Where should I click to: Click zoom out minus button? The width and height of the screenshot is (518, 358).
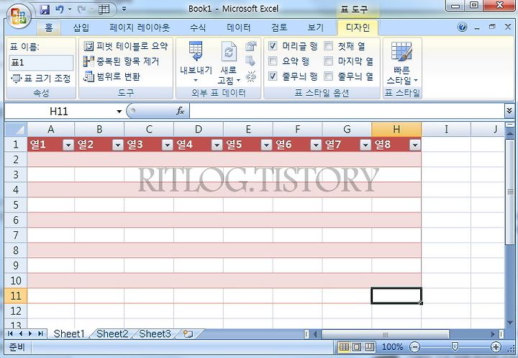[x=414, y=347]
